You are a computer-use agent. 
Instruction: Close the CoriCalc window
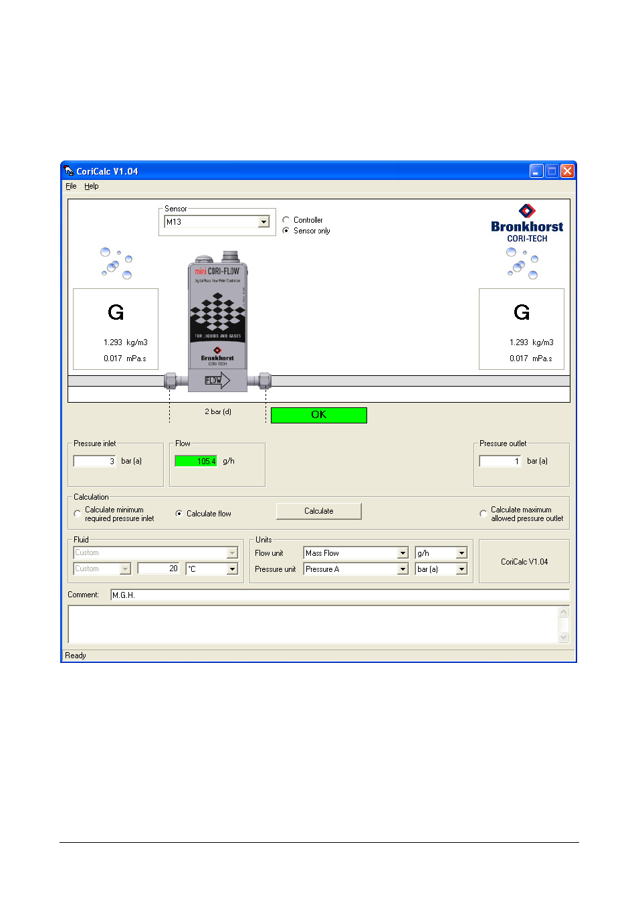tap(567, 171)
